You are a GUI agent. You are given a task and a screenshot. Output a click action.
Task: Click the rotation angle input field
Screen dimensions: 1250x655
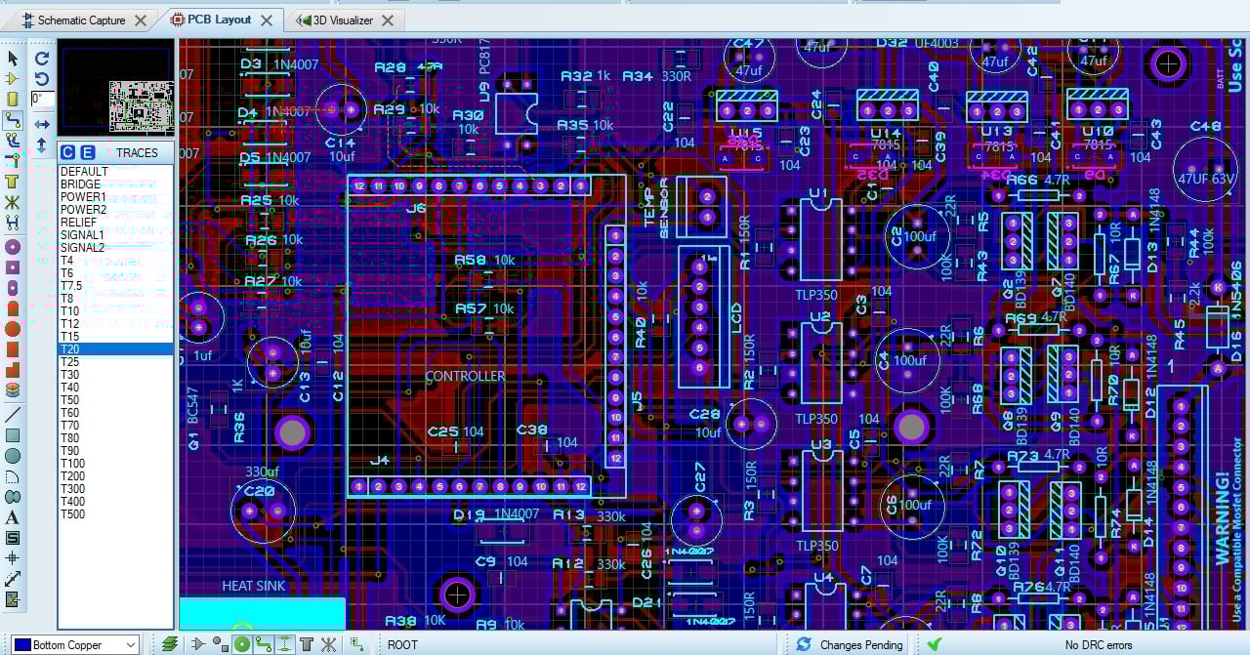[43, 99]
